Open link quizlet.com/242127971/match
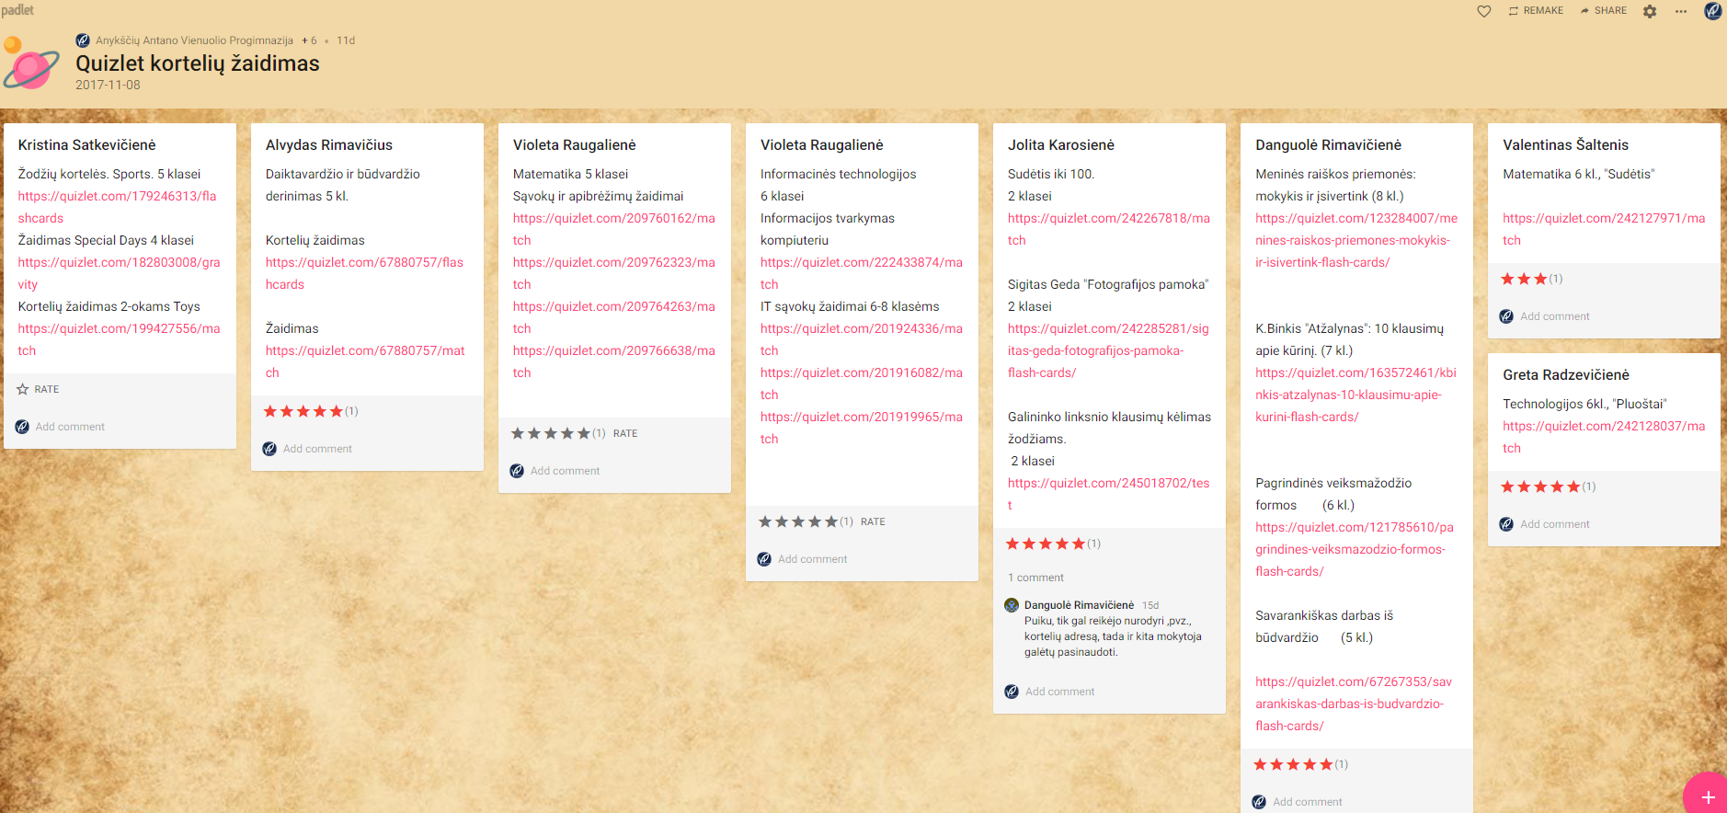1727x813 pixels. (1604, 229)
